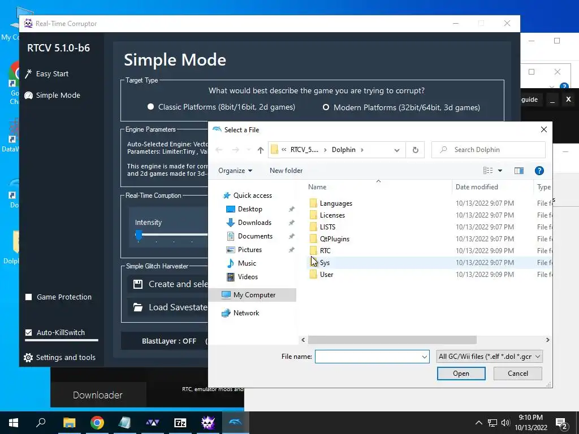Click the save floppy icon in Glitch Harvester

point(138,284)
